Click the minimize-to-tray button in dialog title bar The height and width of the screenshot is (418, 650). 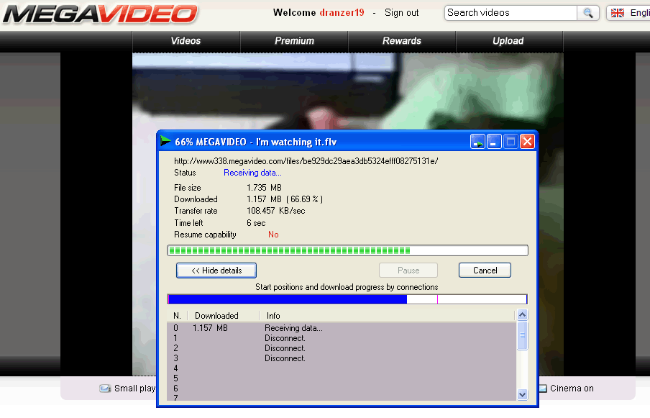tap(477, 142)
